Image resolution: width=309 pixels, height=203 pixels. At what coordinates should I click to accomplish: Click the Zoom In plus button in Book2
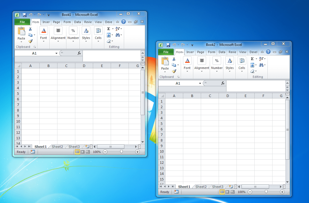(282, 192)
